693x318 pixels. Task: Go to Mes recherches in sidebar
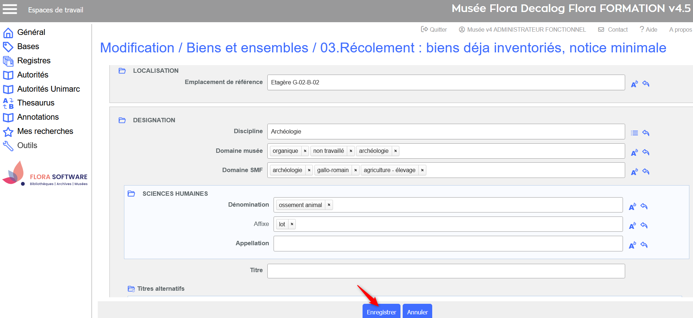click(45, 131)
